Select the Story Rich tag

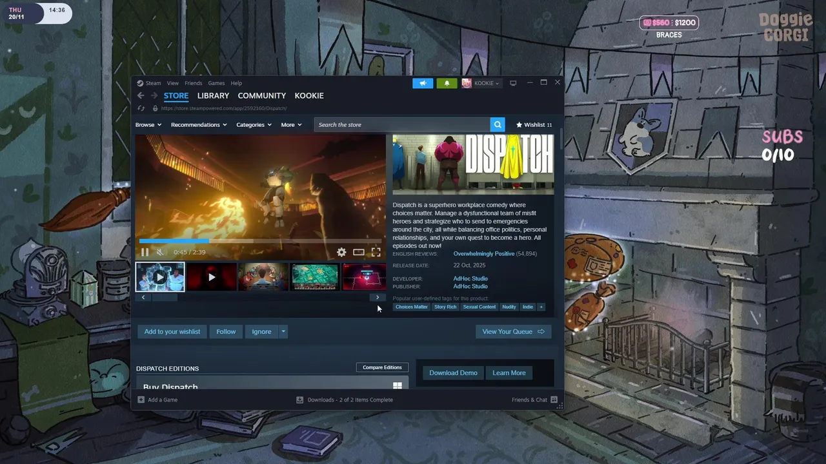pos(445,307)
